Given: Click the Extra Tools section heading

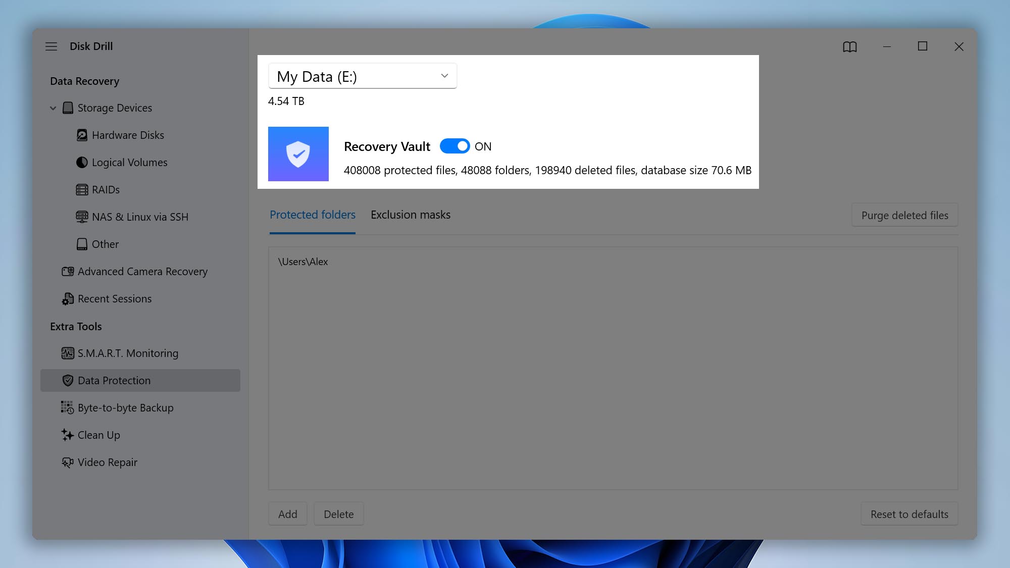Looking at the screenshot, I should 76,327.
